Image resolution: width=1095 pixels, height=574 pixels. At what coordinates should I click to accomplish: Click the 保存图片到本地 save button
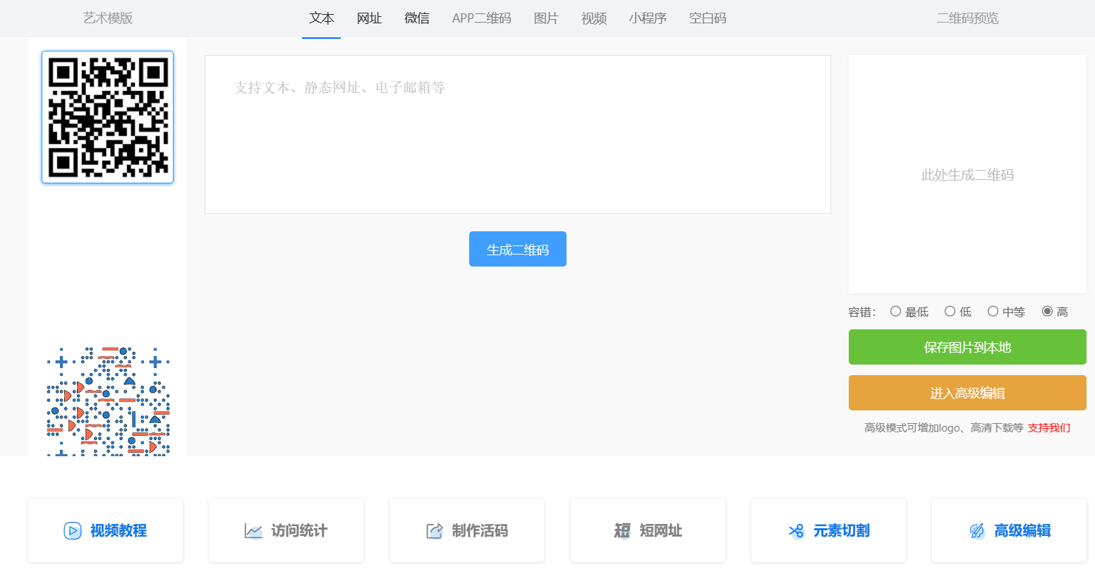(x=967, y=347)
